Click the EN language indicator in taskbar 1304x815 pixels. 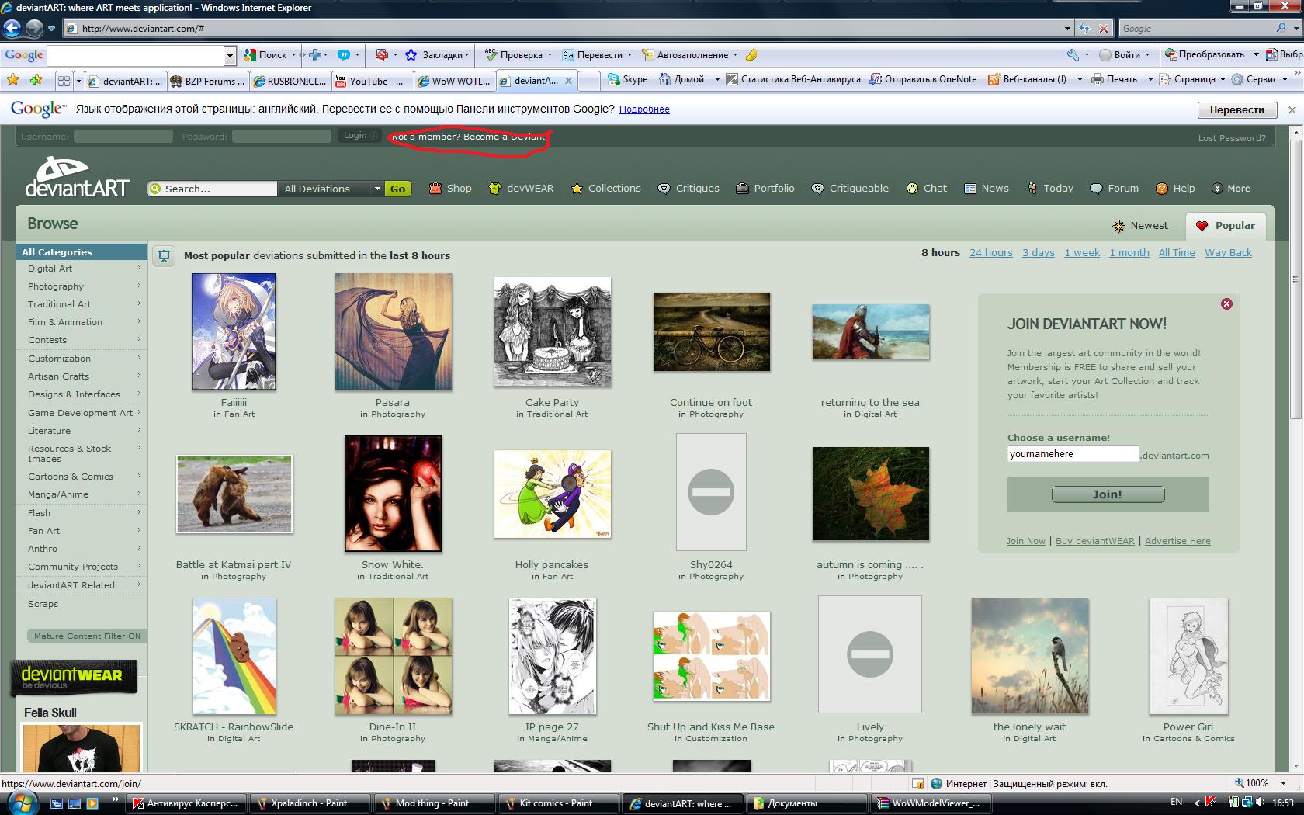(x=1177, y=803)
